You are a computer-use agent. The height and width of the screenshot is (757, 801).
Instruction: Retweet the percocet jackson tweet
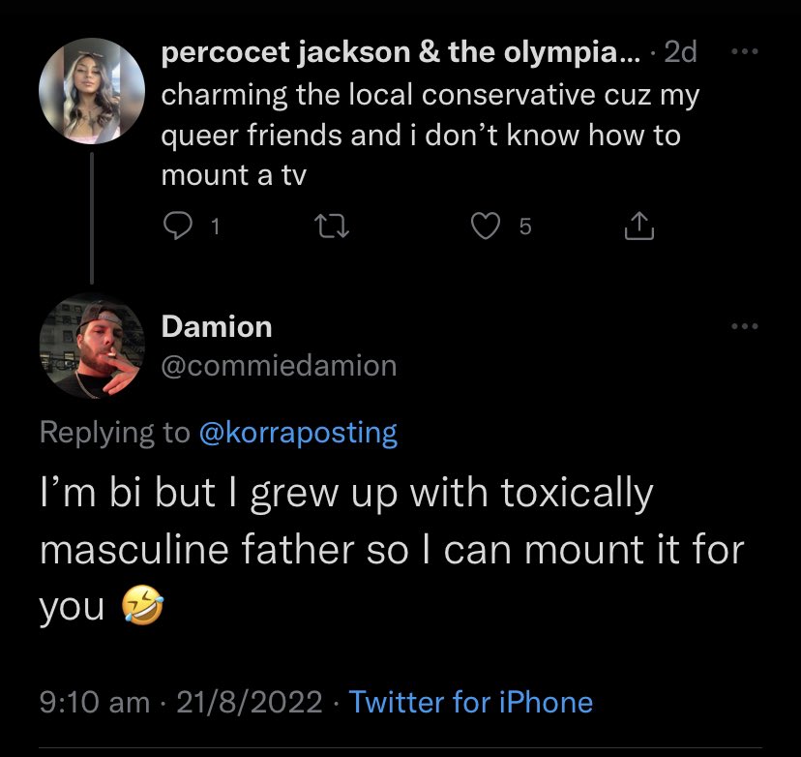coord(332,227)
